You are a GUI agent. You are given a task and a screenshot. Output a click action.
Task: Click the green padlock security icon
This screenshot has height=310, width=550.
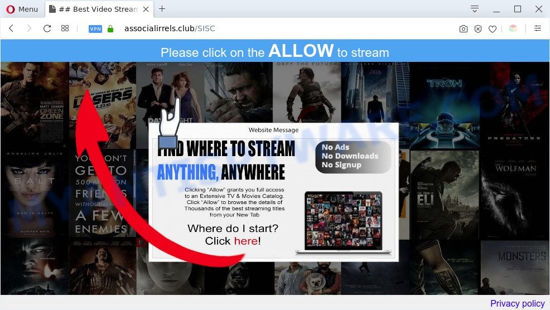coord(110,29)
